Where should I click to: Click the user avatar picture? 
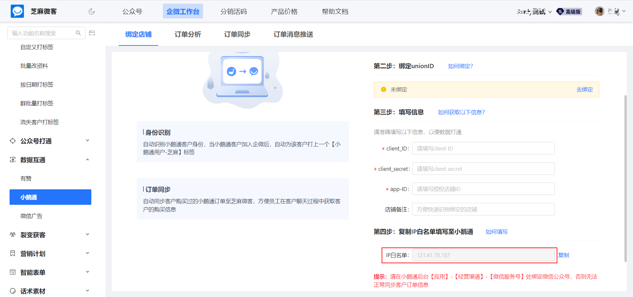(599, 11)
